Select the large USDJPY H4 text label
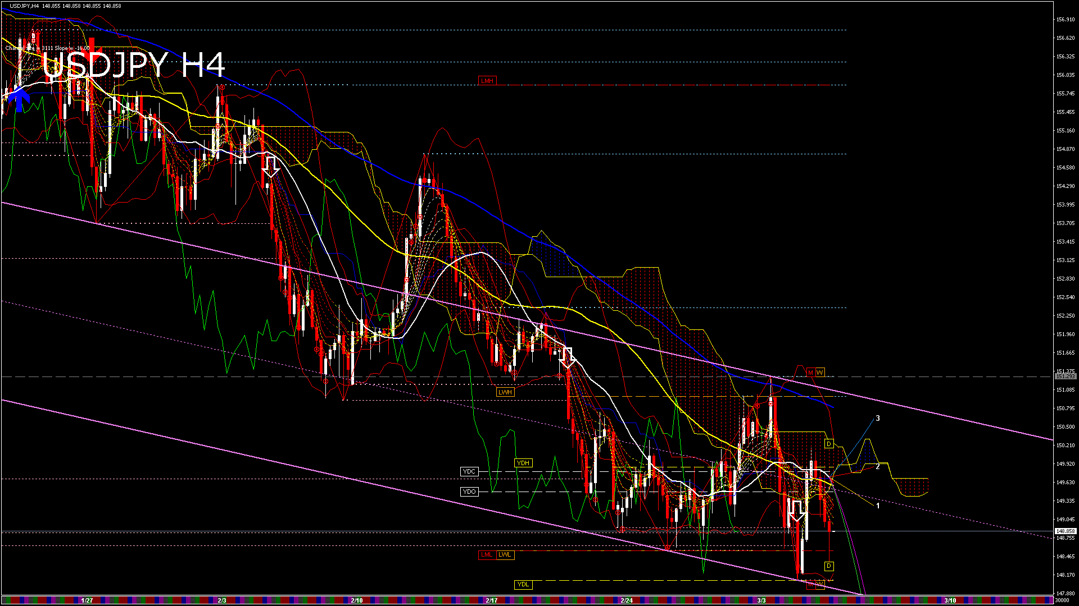The width and height of the screenshot is (1079, 606). tap(134, 65)
